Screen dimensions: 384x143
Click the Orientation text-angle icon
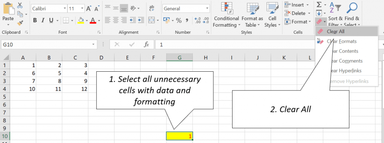133,8
